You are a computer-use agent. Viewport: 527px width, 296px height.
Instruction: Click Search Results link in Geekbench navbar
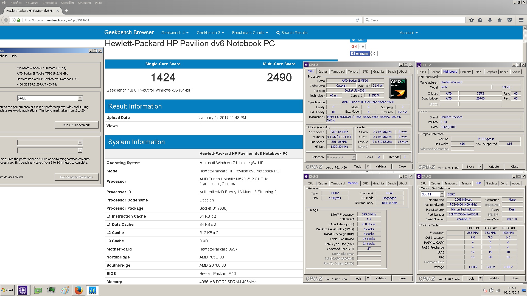(x=292, y=33)
